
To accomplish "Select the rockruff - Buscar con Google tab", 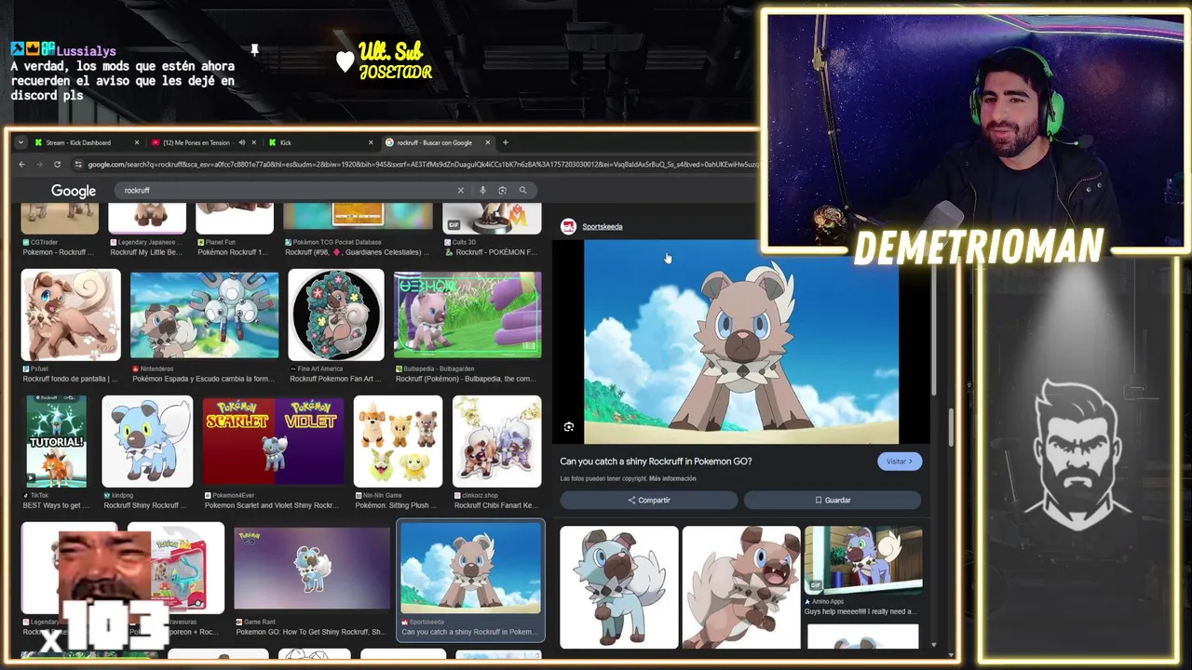I will click(x=434, y=142).
